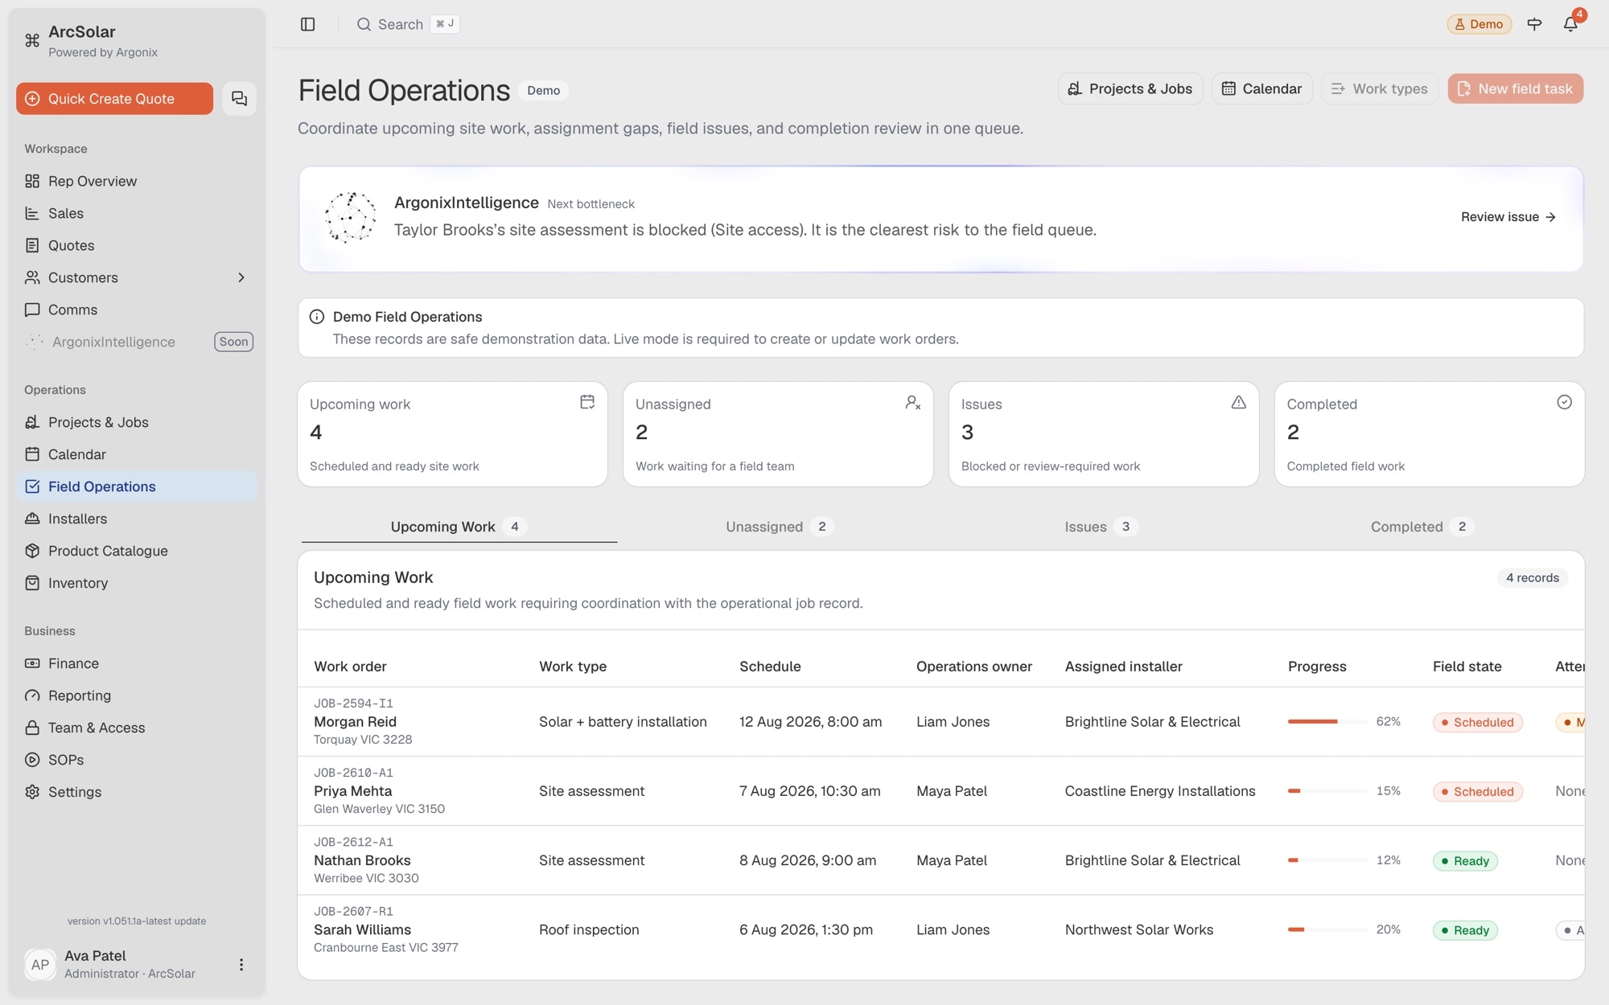Click the signpost icon beside Demo badge
Screen dimensions: 1609x1005
pyautogui.click(x=1534, y=24)
